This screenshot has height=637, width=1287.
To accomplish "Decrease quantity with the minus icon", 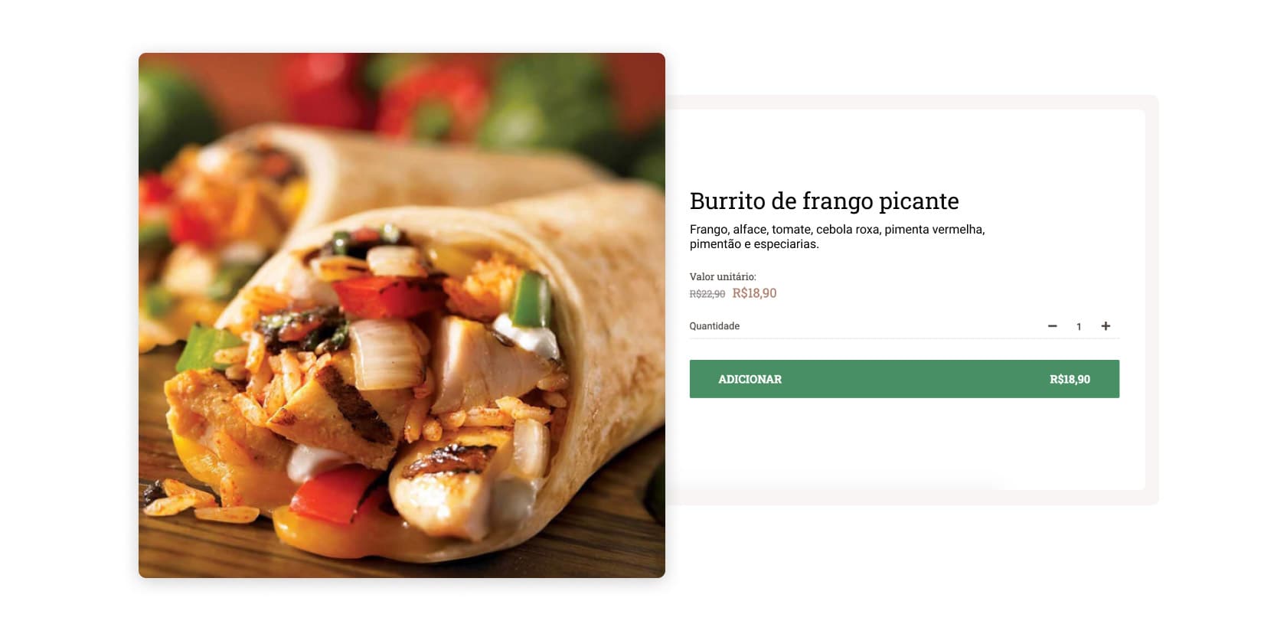I will click(1052, 326).
